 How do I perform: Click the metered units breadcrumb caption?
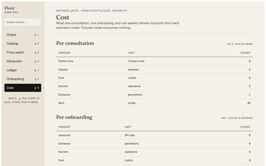tap(92, 11)
